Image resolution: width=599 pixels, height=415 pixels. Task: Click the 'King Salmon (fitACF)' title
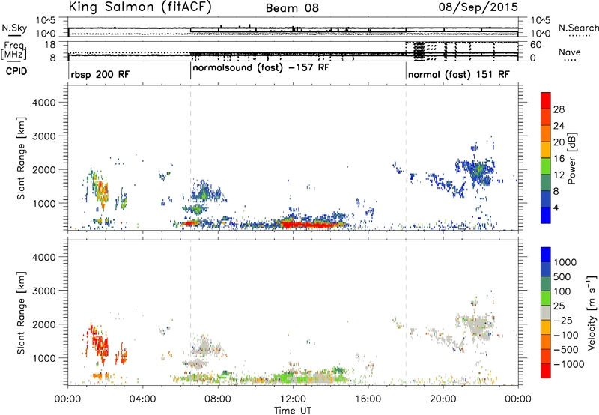(140, 7)
